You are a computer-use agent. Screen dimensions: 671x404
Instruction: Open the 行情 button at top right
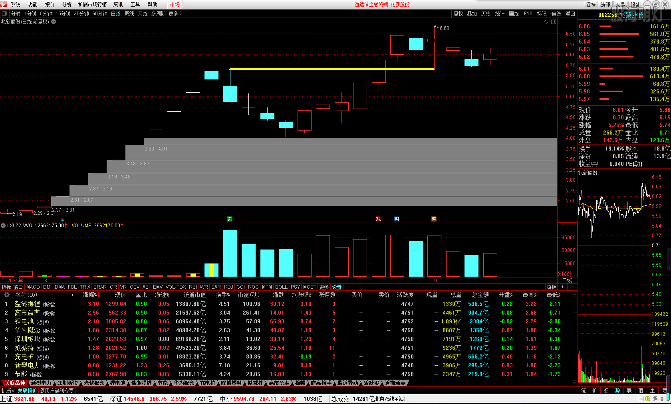[x=591, y=4]
